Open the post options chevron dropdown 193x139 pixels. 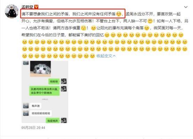186,7
